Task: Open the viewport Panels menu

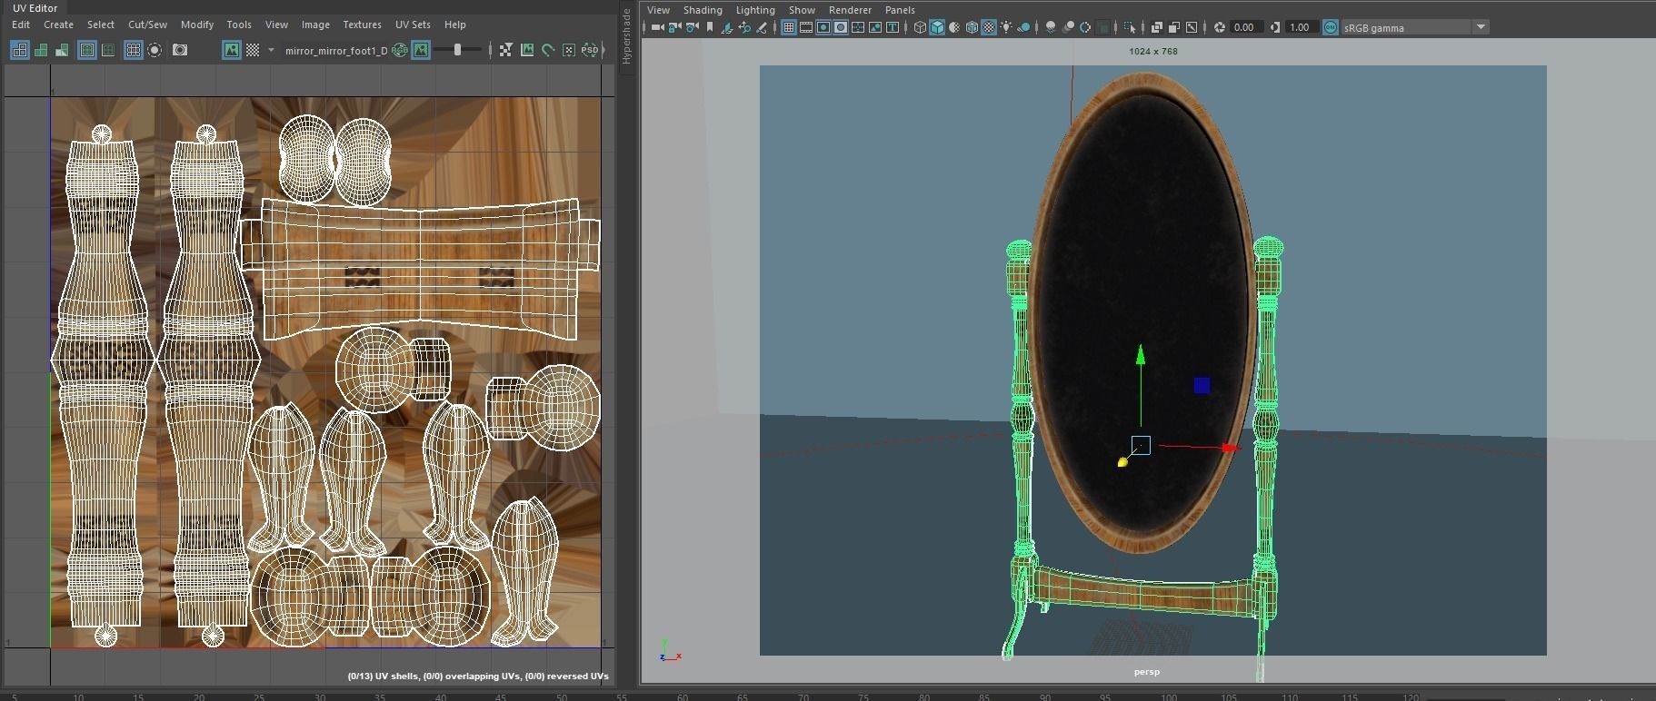Action: click(x=900, y=10)
